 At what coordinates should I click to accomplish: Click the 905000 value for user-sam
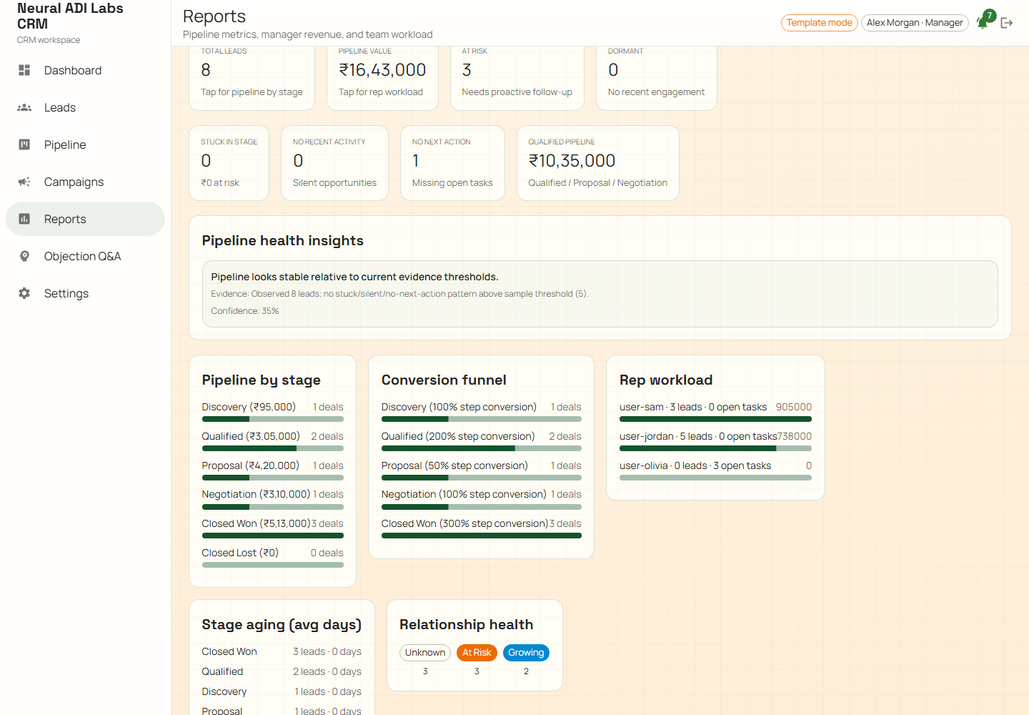[x=794, y=407]
